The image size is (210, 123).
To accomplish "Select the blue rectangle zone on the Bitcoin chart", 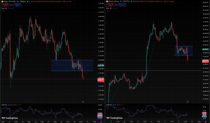I will point(183,51).
